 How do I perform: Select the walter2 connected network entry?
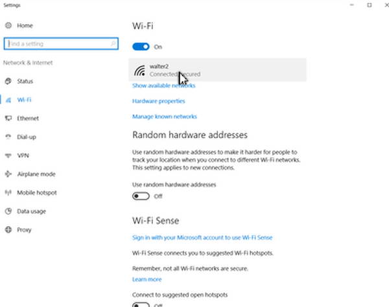217,70
